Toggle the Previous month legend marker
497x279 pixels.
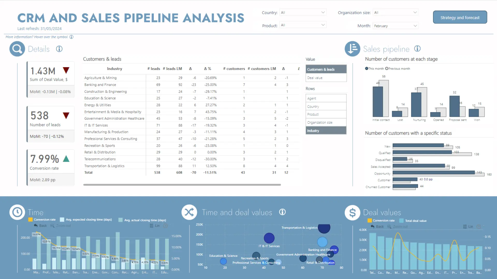coord(387,68)
